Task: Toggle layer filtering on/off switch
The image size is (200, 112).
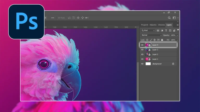Action: pos(178,30)
